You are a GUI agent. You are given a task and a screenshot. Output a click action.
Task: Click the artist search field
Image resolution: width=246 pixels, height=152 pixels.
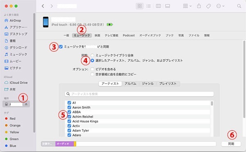[x=139, y=94]
